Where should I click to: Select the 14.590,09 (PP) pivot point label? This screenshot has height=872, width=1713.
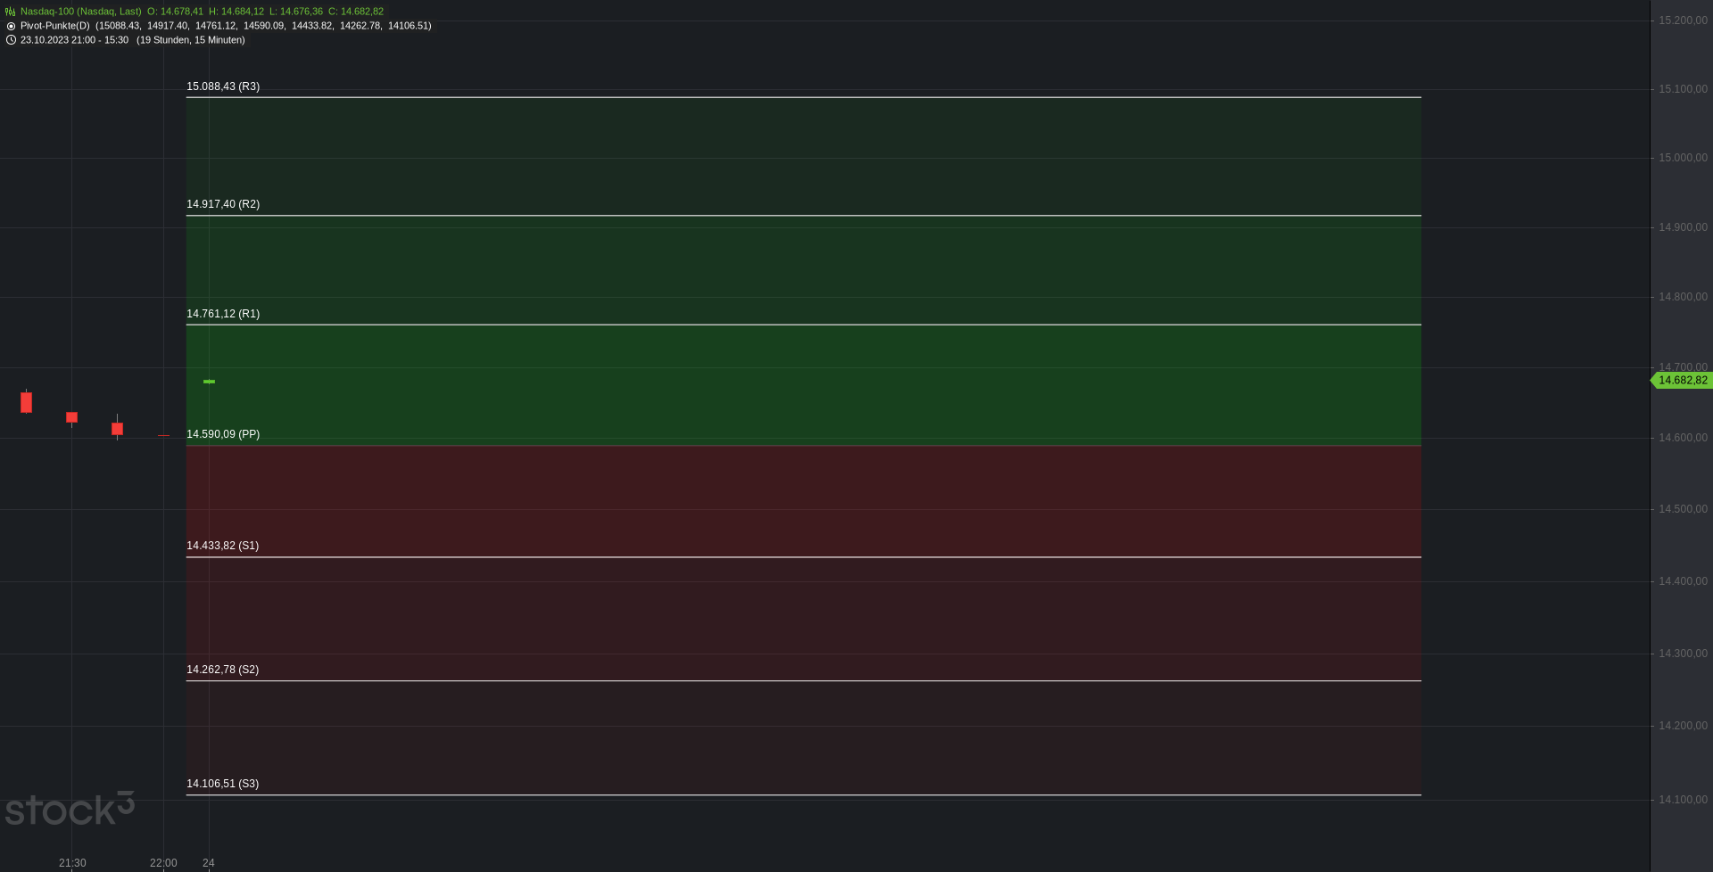pos(223,434)
